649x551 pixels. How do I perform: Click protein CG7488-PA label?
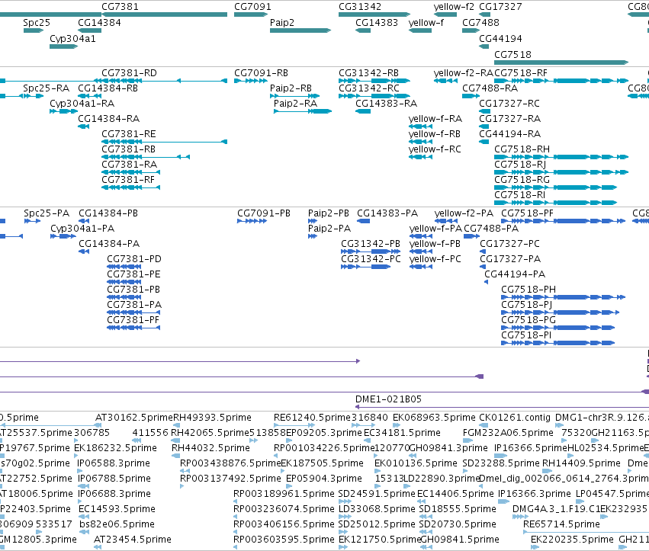click(491, 229)
